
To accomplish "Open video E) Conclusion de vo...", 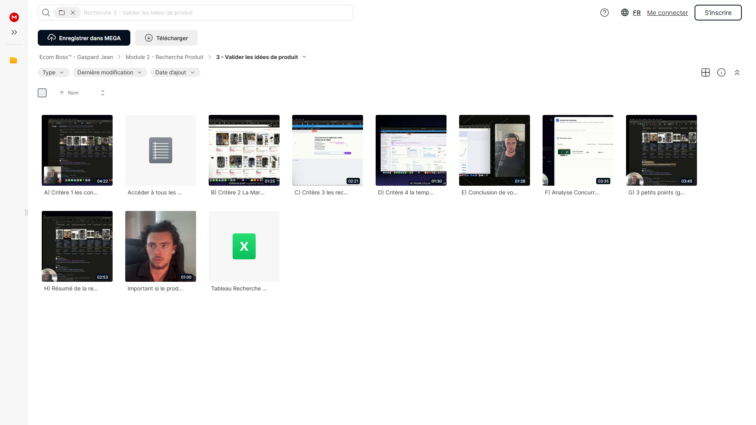I will coord(495,155).
